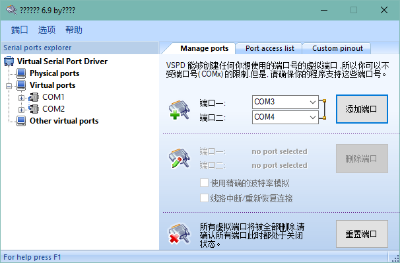The width and height of the screenshot is (400, 263).
Task: Select Virtual Serial Port Driver tree root
Action: point(62,61)
